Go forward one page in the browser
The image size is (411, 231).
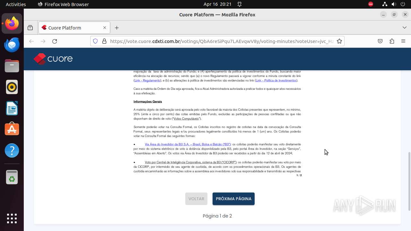coord(43,41)
